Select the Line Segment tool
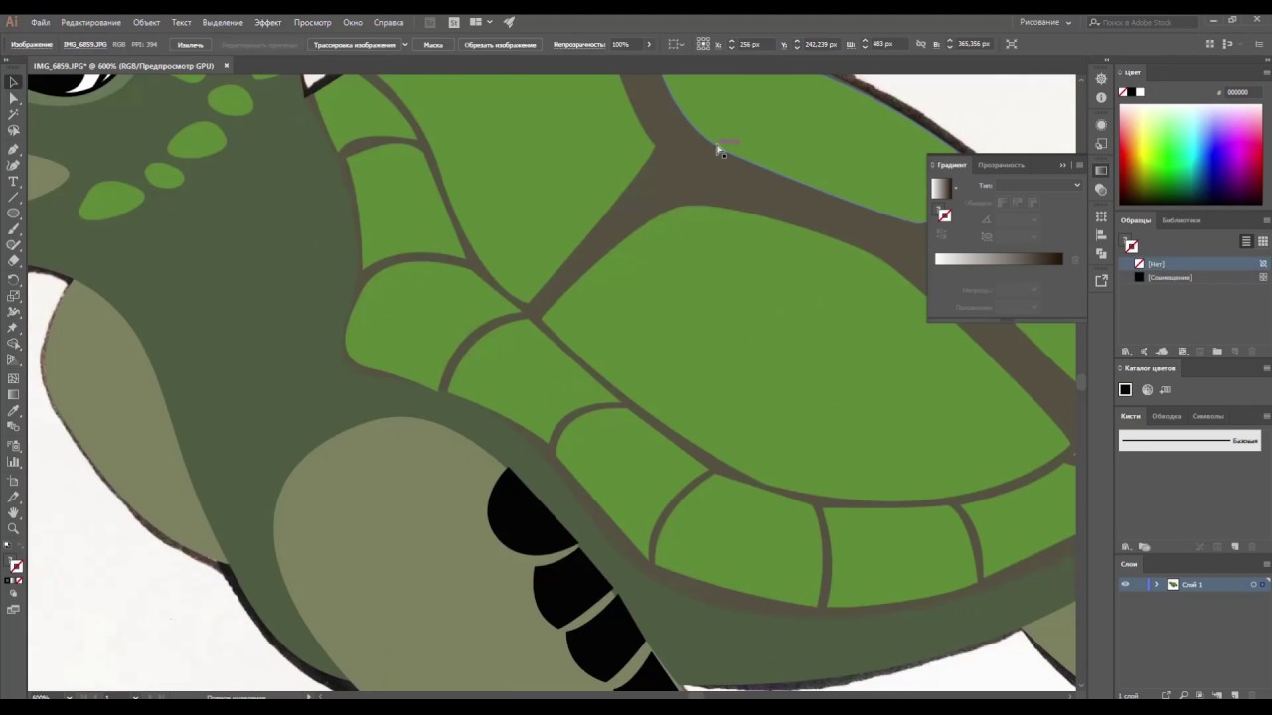Screen dimensions: 1272x715 (13, 197)
